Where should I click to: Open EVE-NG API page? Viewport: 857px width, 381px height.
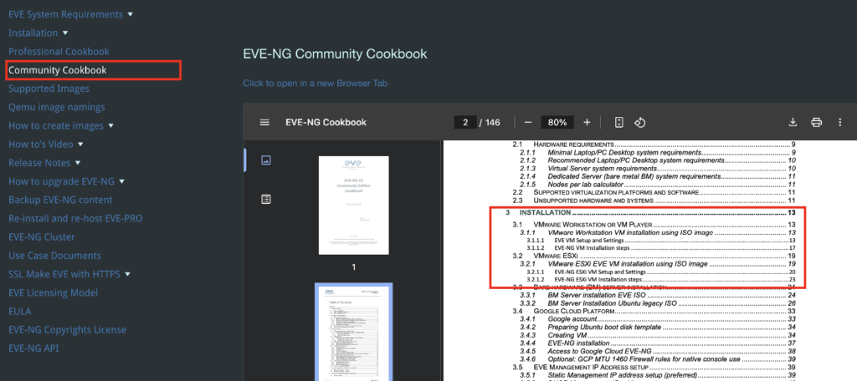(x=33, y=348)
